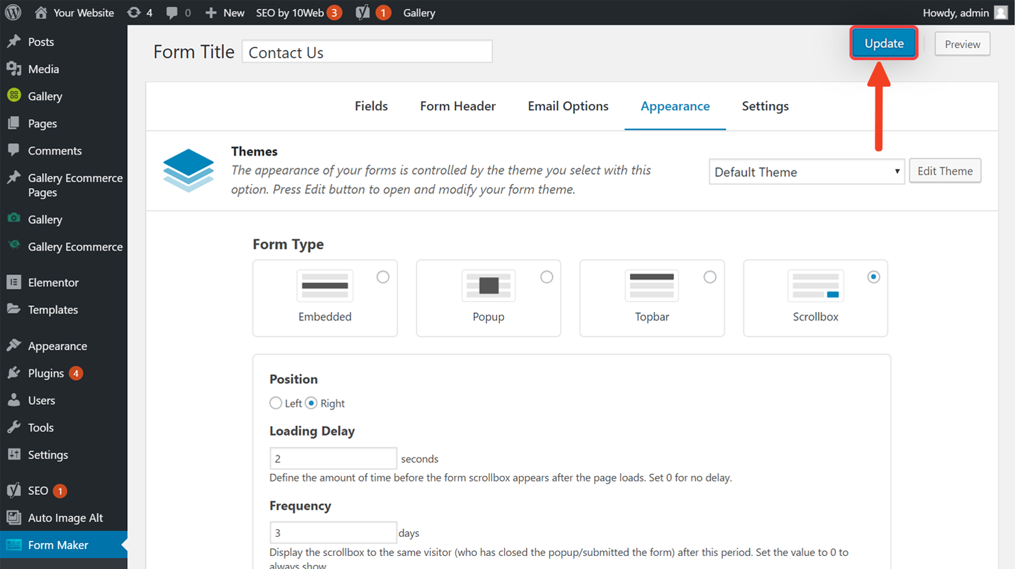Click the home icon for Your Website
1015x569 pixels.
tap(41, 12)
